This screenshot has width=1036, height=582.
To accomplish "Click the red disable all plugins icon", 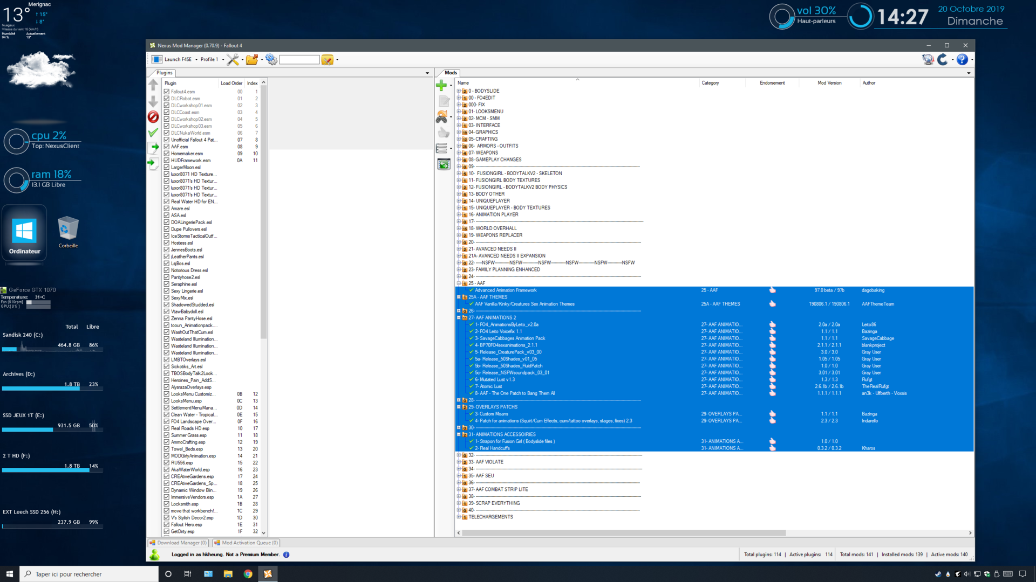I will pos(153,117).
